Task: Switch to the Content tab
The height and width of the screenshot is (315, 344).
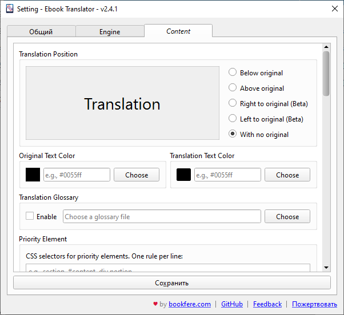Action: click(x=178, y=31)
